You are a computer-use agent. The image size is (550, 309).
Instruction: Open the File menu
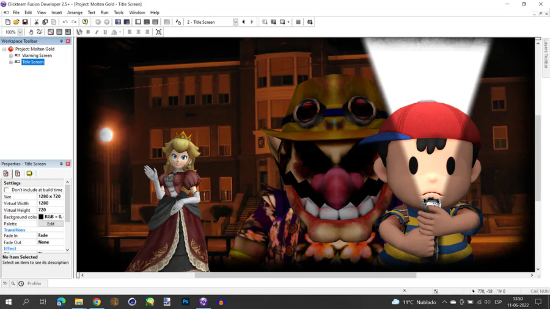[16, 12]
